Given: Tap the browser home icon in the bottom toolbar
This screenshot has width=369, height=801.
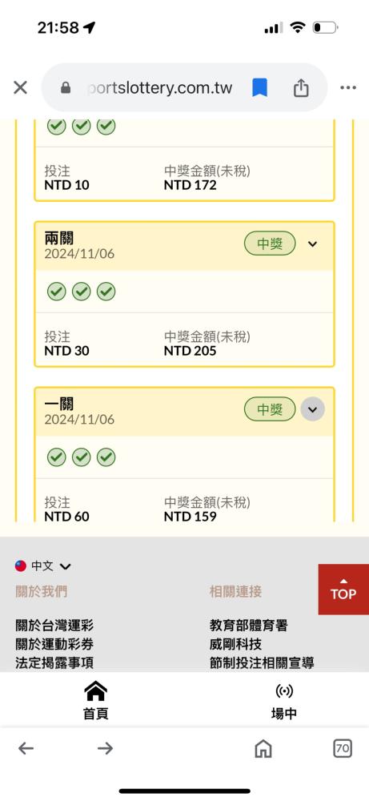Looking at the screenshot, I should (263, 749).
